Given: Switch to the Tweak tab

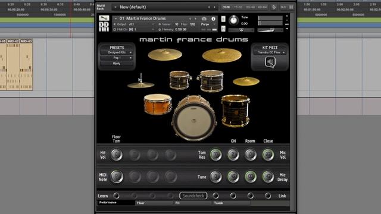Looking at the screenshot, I should [x=232, y=203].
